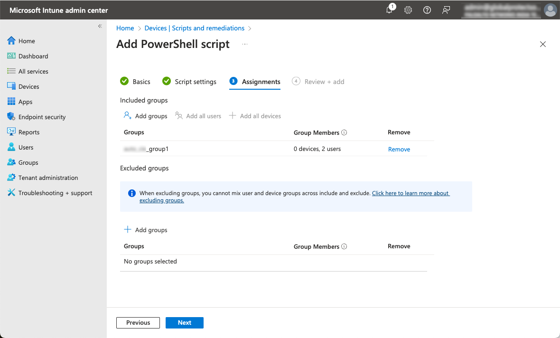The height and width of the screenshot is (338, 560).
Task: Switch to the Basics tab
Action: 140,81
